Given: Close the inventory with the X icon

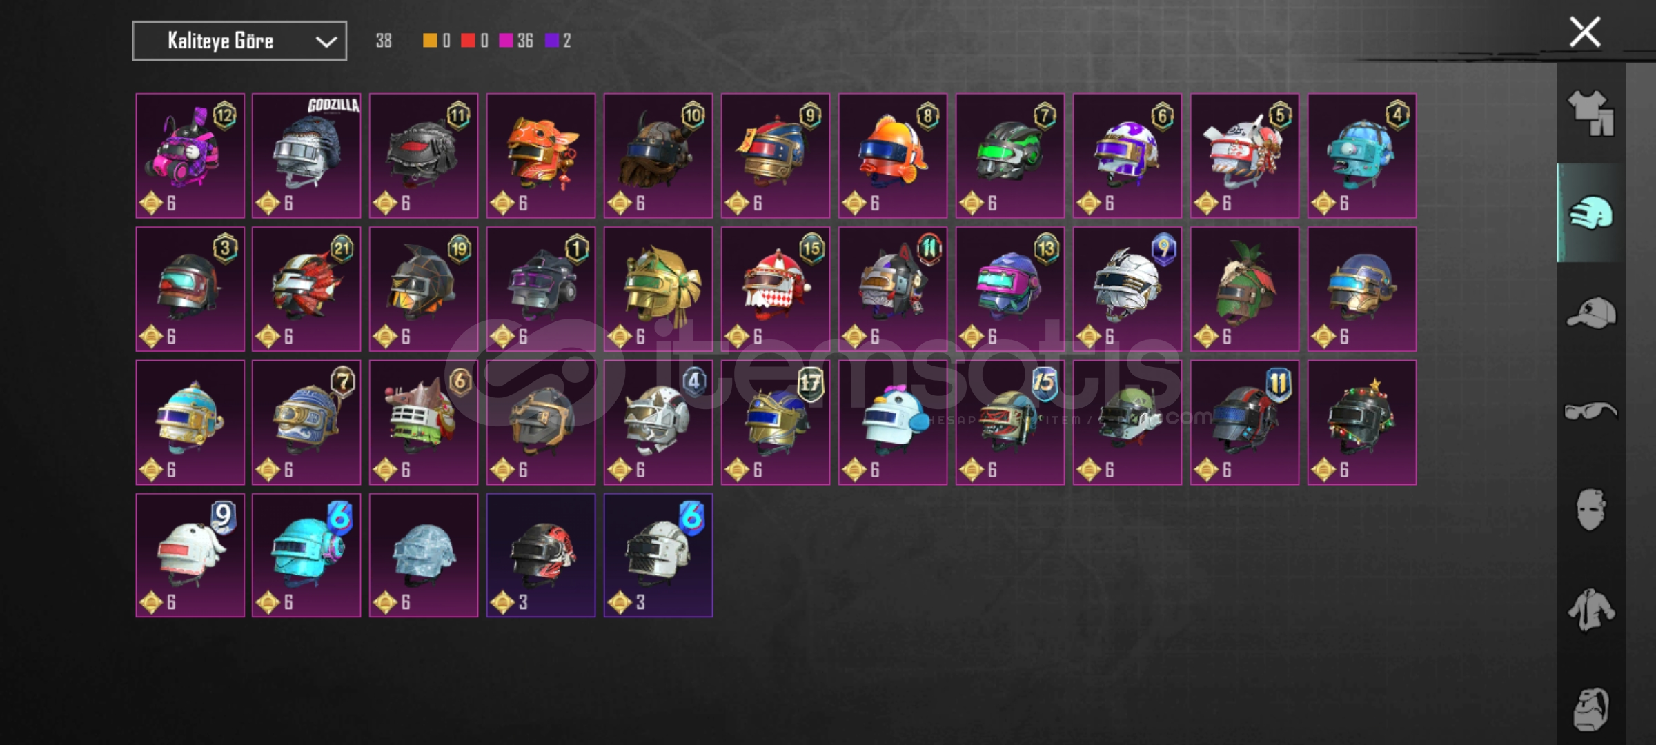Looking at the screenshot, I should point(1584,32).
